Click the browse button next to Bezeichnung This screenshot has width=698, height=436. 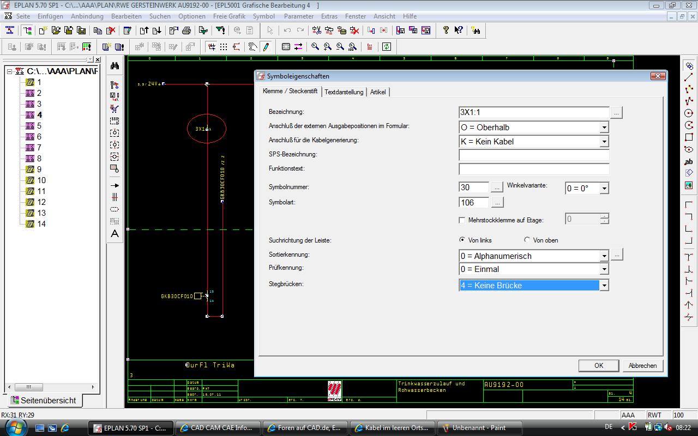point(616,113)
